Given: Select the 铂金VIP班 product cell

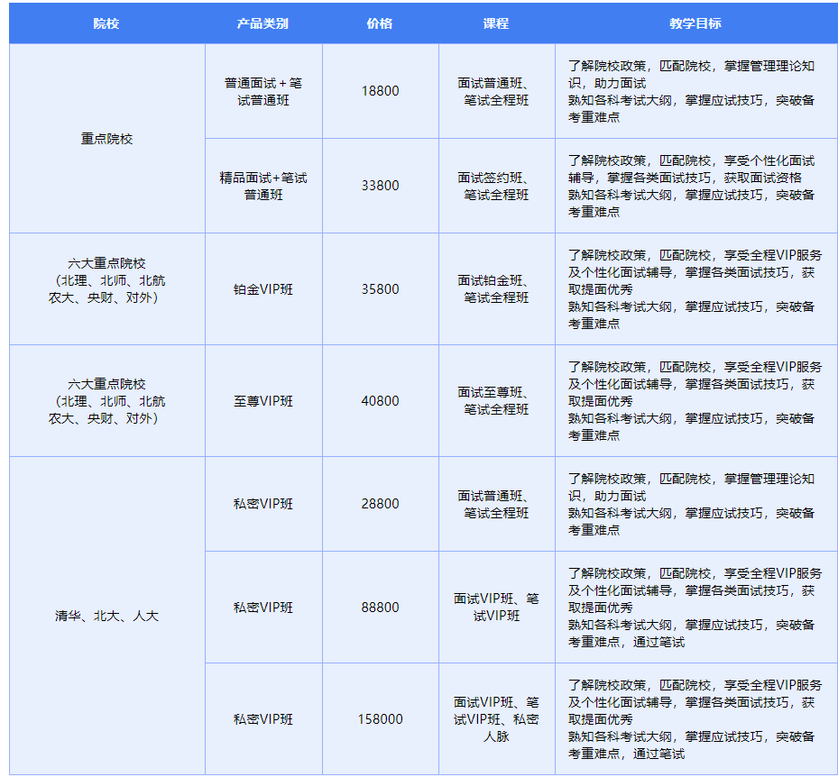Looking at the screenshot, I should pyautogui.click(x=263, y=288).
